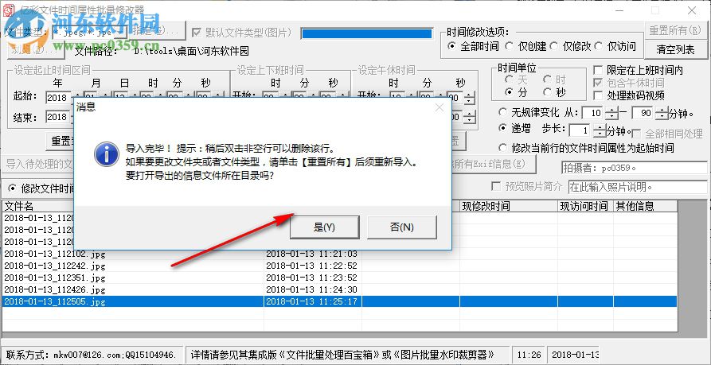Click the 重置所有(R) button
The height and width of the screenshot is (365, 711).
[x=675, y=30]
